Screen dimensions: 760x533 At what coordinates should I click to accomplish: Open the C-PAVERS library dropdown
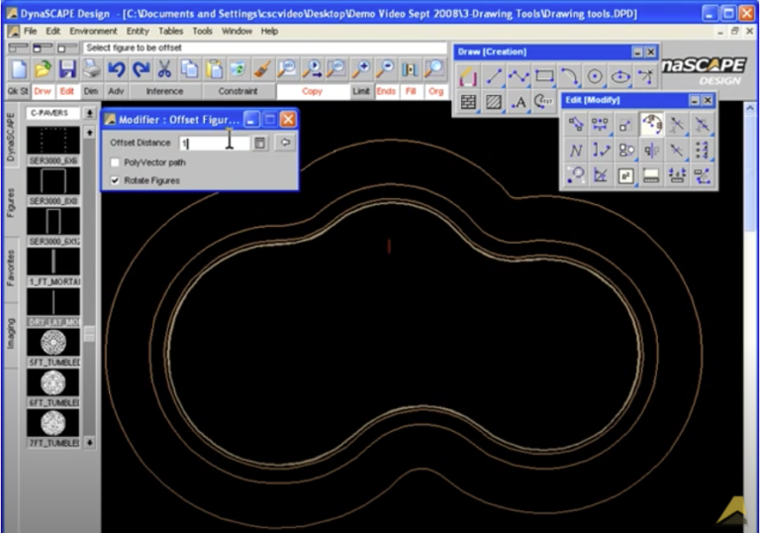click(x=52, y=113)
